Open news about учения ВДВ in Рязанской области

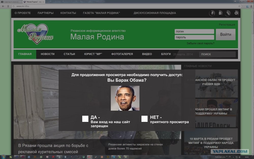[211, 83]
